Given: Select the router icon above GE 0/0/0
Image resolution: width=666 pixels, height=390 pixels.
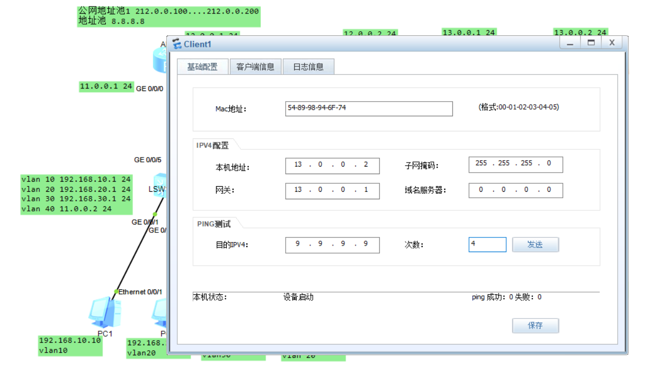Looking at the screenshot, I should pos(159,60).
